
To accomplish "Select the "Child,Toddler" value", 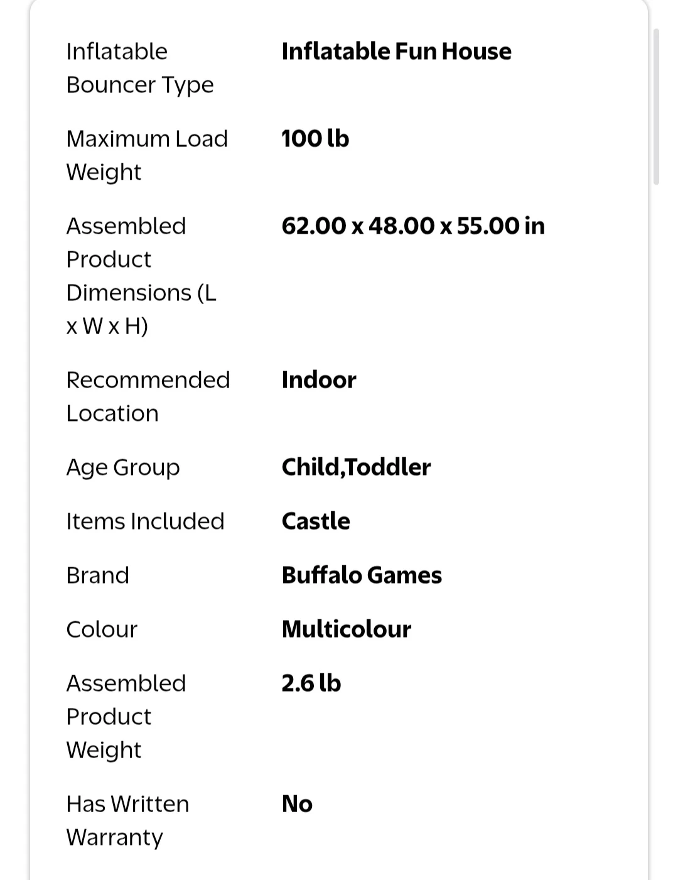I will click(356, 467).
